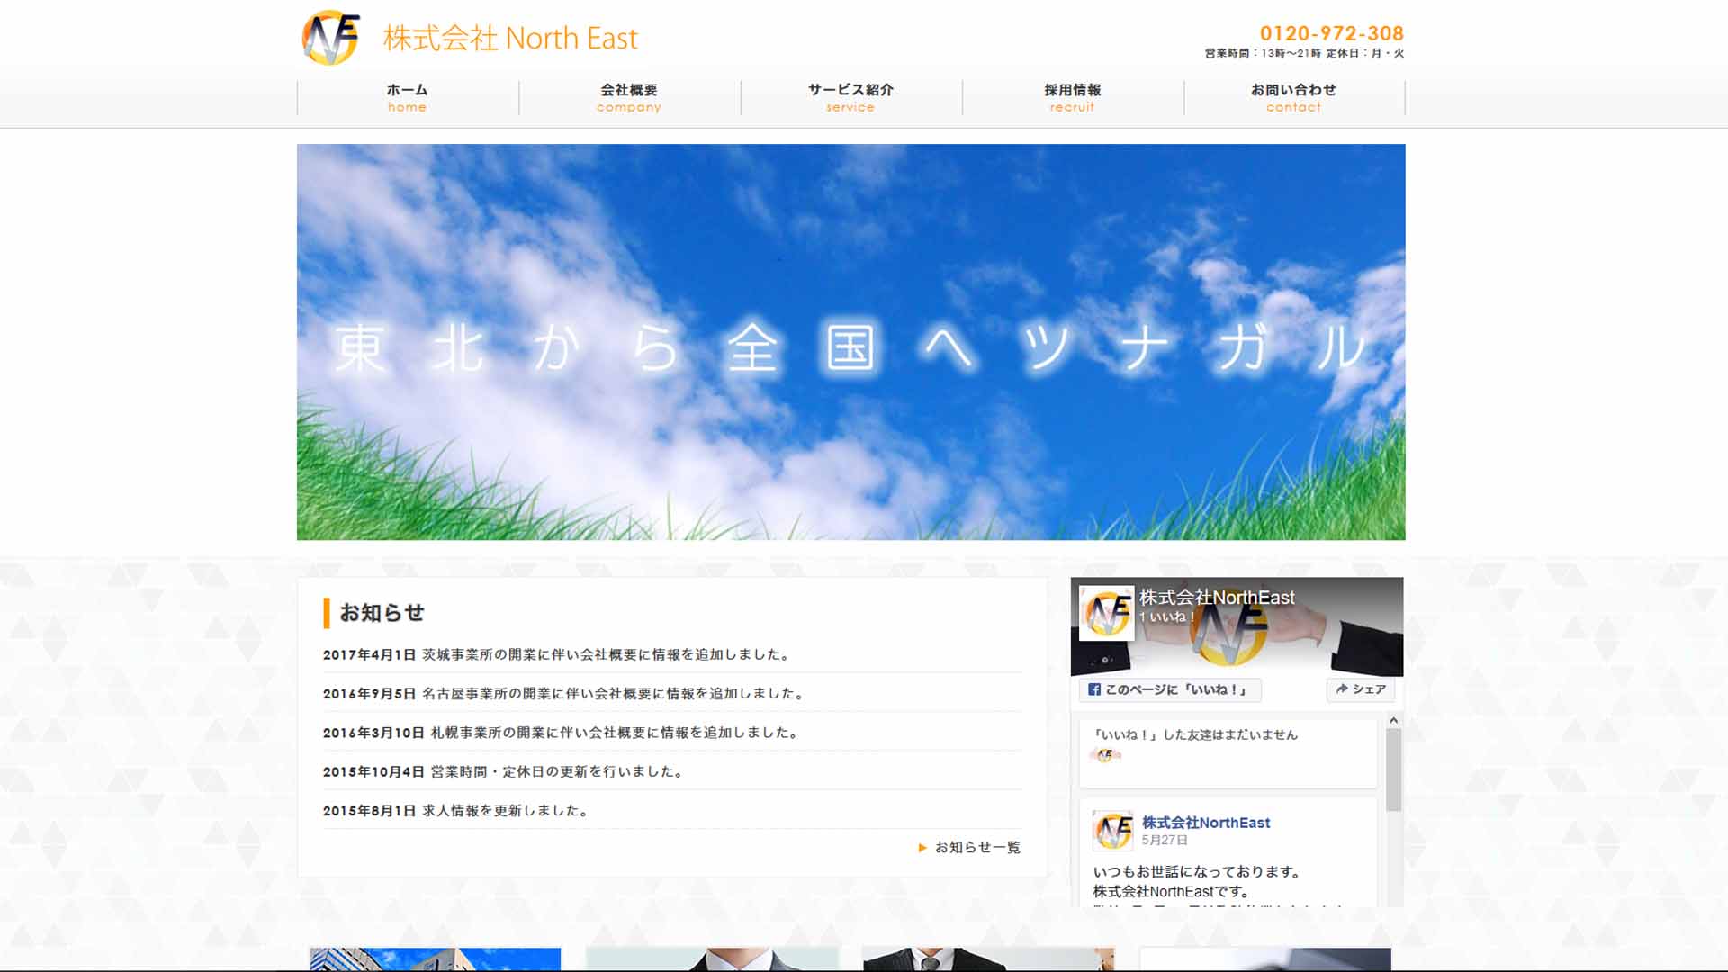Click the orange arrow beside お知らせ一覧
The width and height of the screenshot is (1728, 972).
922,848
